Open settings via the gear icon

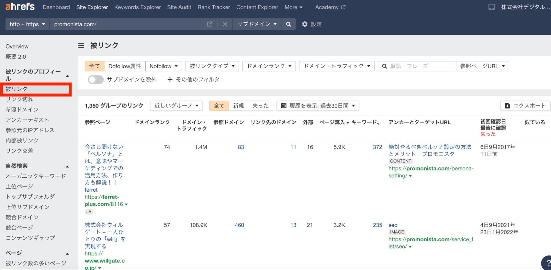pos(305,24)
